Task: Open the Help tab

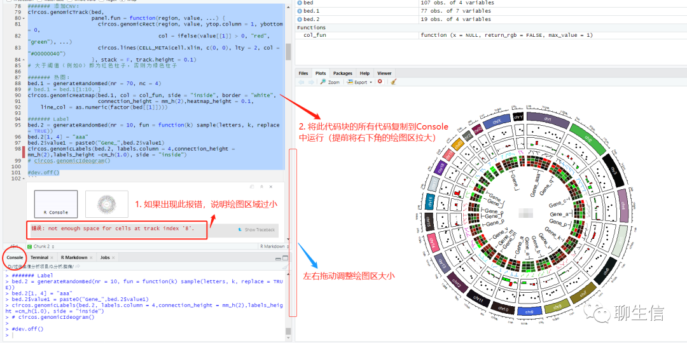Action: (364, 73)
